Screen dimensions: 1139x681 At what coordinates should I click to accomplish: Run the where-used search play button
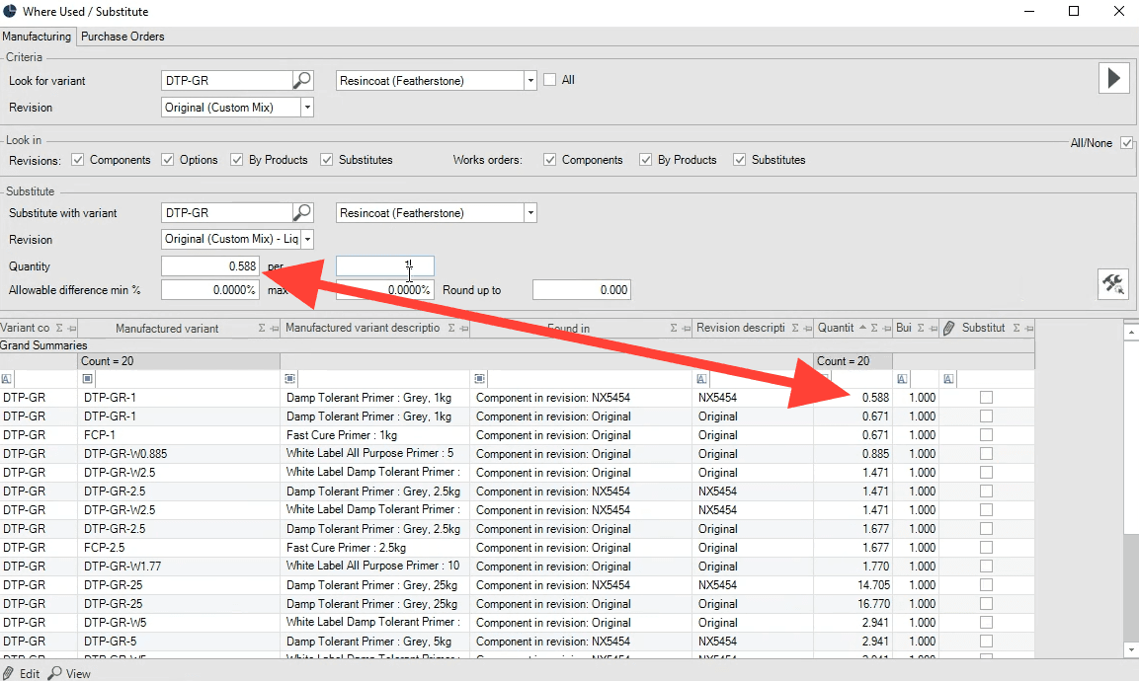[1113, 78]
